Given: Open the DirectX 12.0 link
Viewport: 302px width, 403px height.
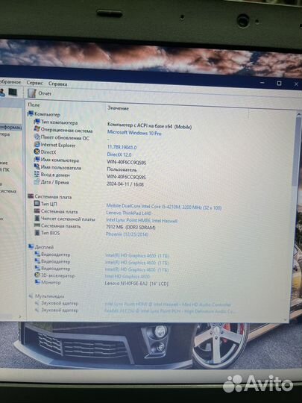Looking at the screenshot, I should tap(119, 154).
